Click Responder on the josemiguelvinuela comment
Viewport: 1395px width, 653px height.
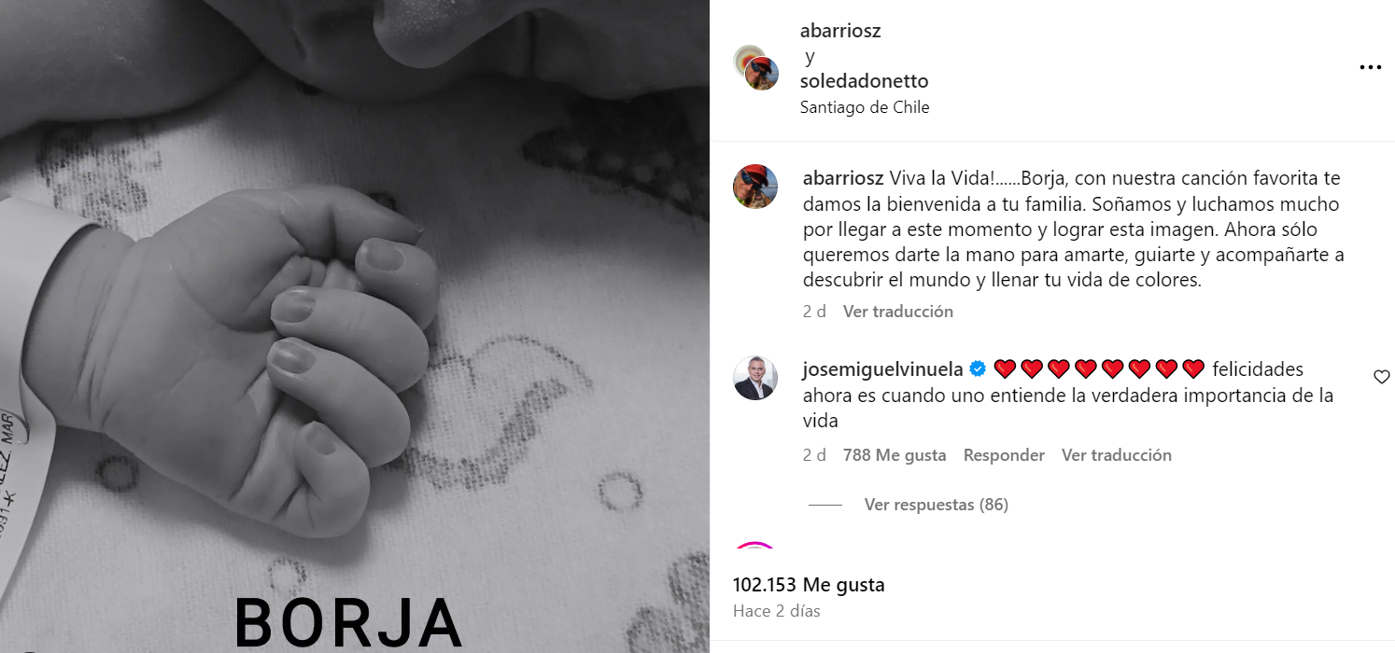point(1004,455)
